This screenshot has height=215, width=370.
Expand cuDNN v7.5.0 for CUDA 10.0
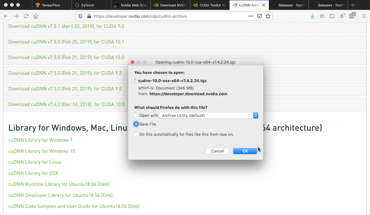pyautogui.click(x=66, y=57)
